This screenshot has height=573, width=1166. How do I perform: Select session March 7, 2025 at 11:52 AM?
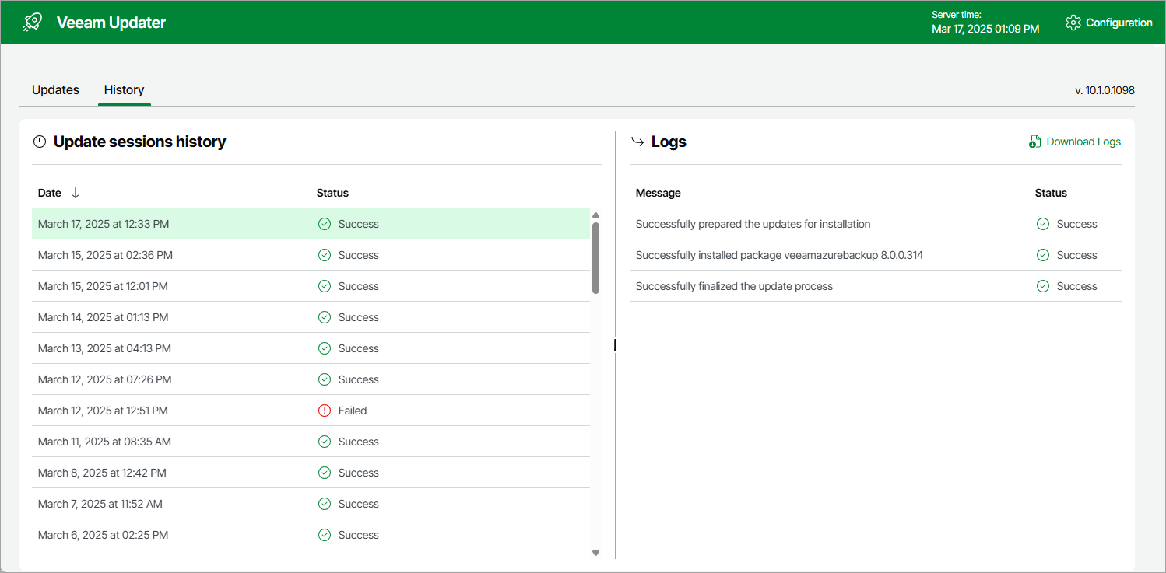coord(311,504)
